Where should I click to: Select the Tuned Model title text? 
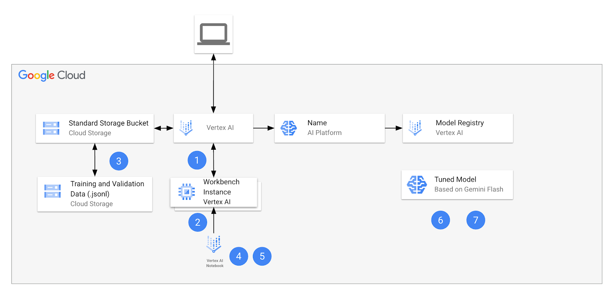[x=455, y=179]
